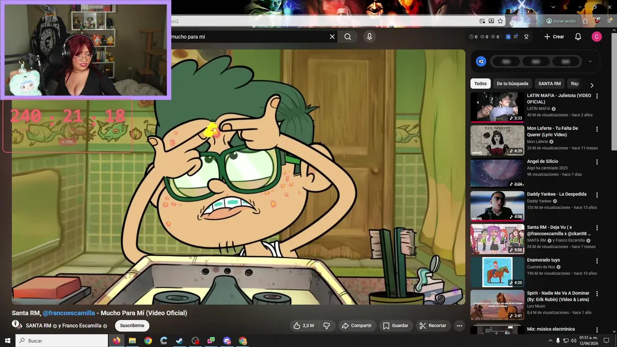Screen dimensions: 617x347
Task: Click Iniciar sesión in Firefox toolbar
Action: coord(561,21)
